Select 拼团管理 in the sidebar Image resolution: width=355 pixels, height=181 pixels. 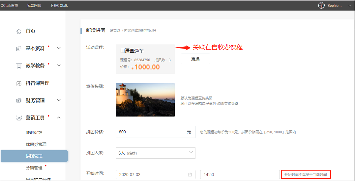[34, 156]
